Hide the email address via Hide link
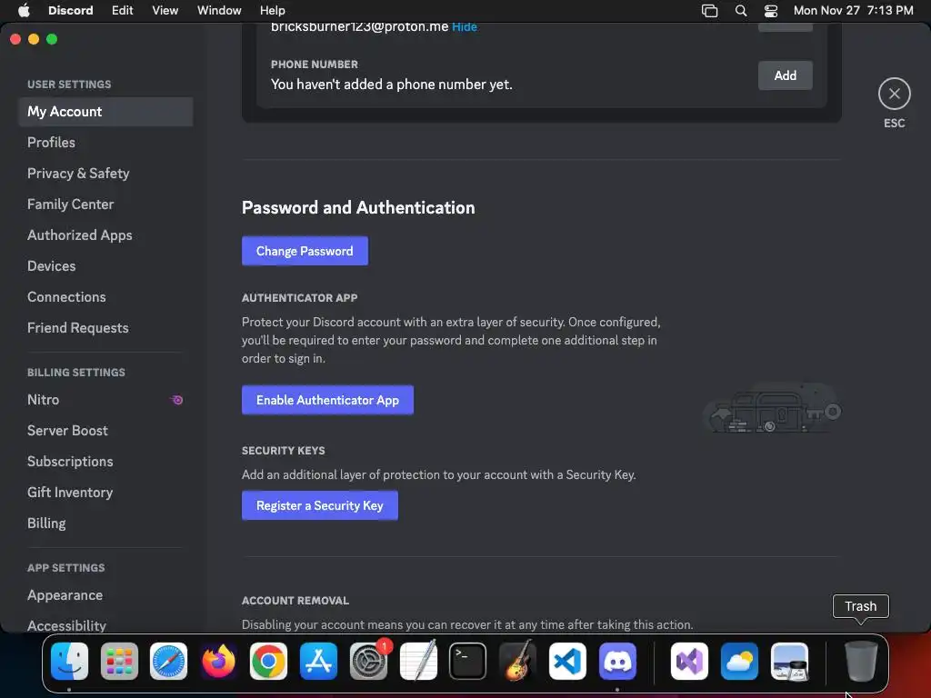 pos(465,26)
